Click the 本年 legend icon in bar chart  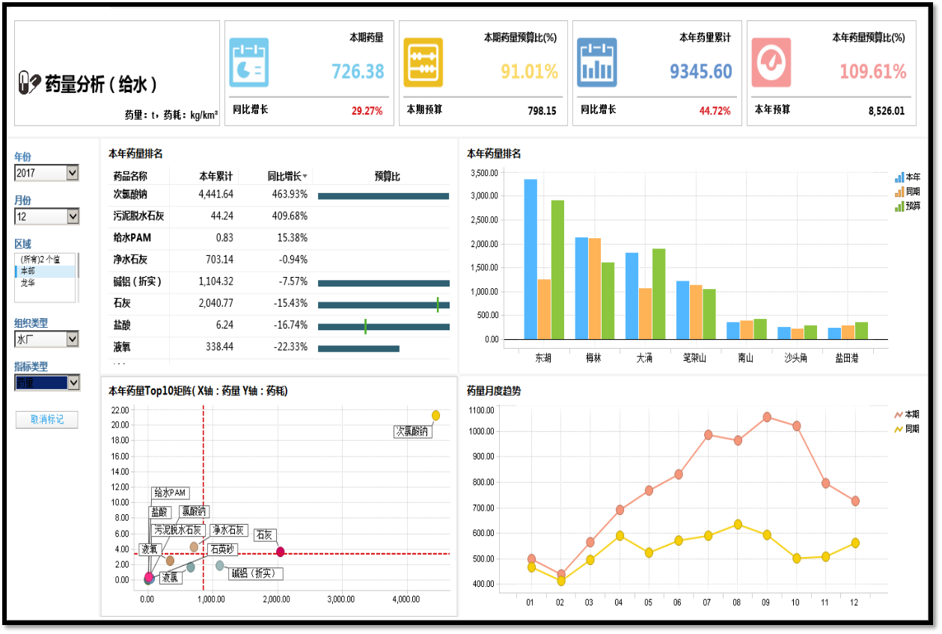click(899, 177)
